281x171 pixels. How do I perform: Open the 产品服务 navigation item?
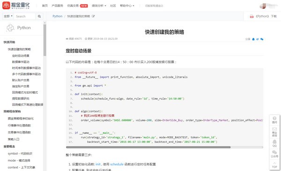57,6
